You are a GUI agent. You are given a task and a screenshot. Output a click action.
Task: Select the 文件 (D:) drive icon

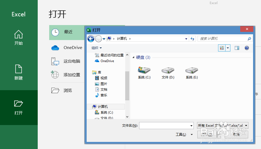pos(168,73)
